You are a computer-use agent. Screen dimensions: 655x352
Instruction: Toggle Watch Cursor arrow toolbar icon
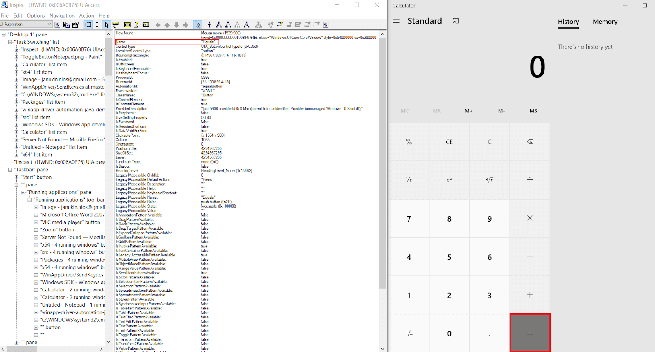pos(106,25)
